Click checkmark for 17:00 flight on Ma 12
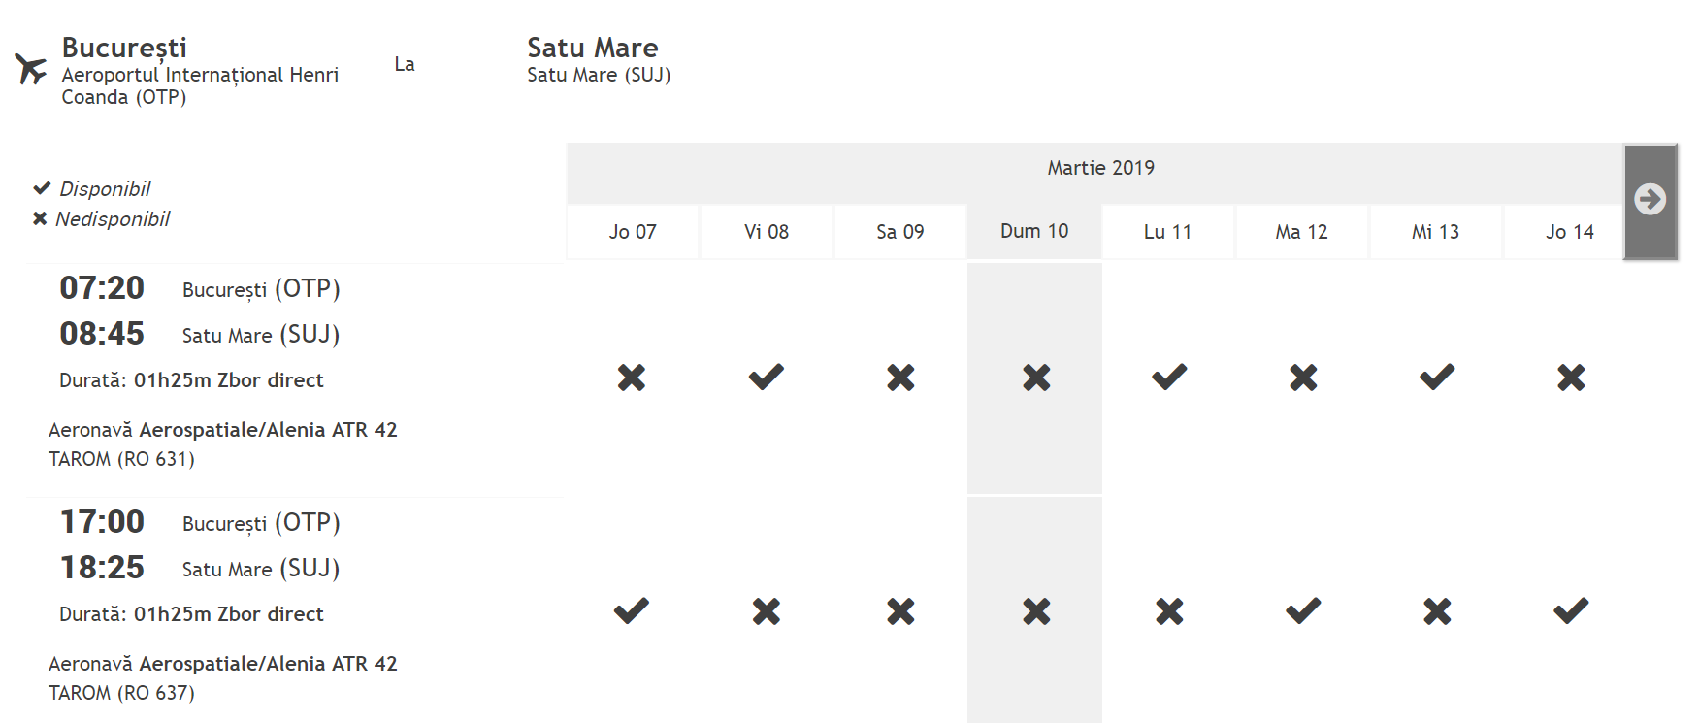Viewport: 1699px width, 723px height. point(1303,610)
